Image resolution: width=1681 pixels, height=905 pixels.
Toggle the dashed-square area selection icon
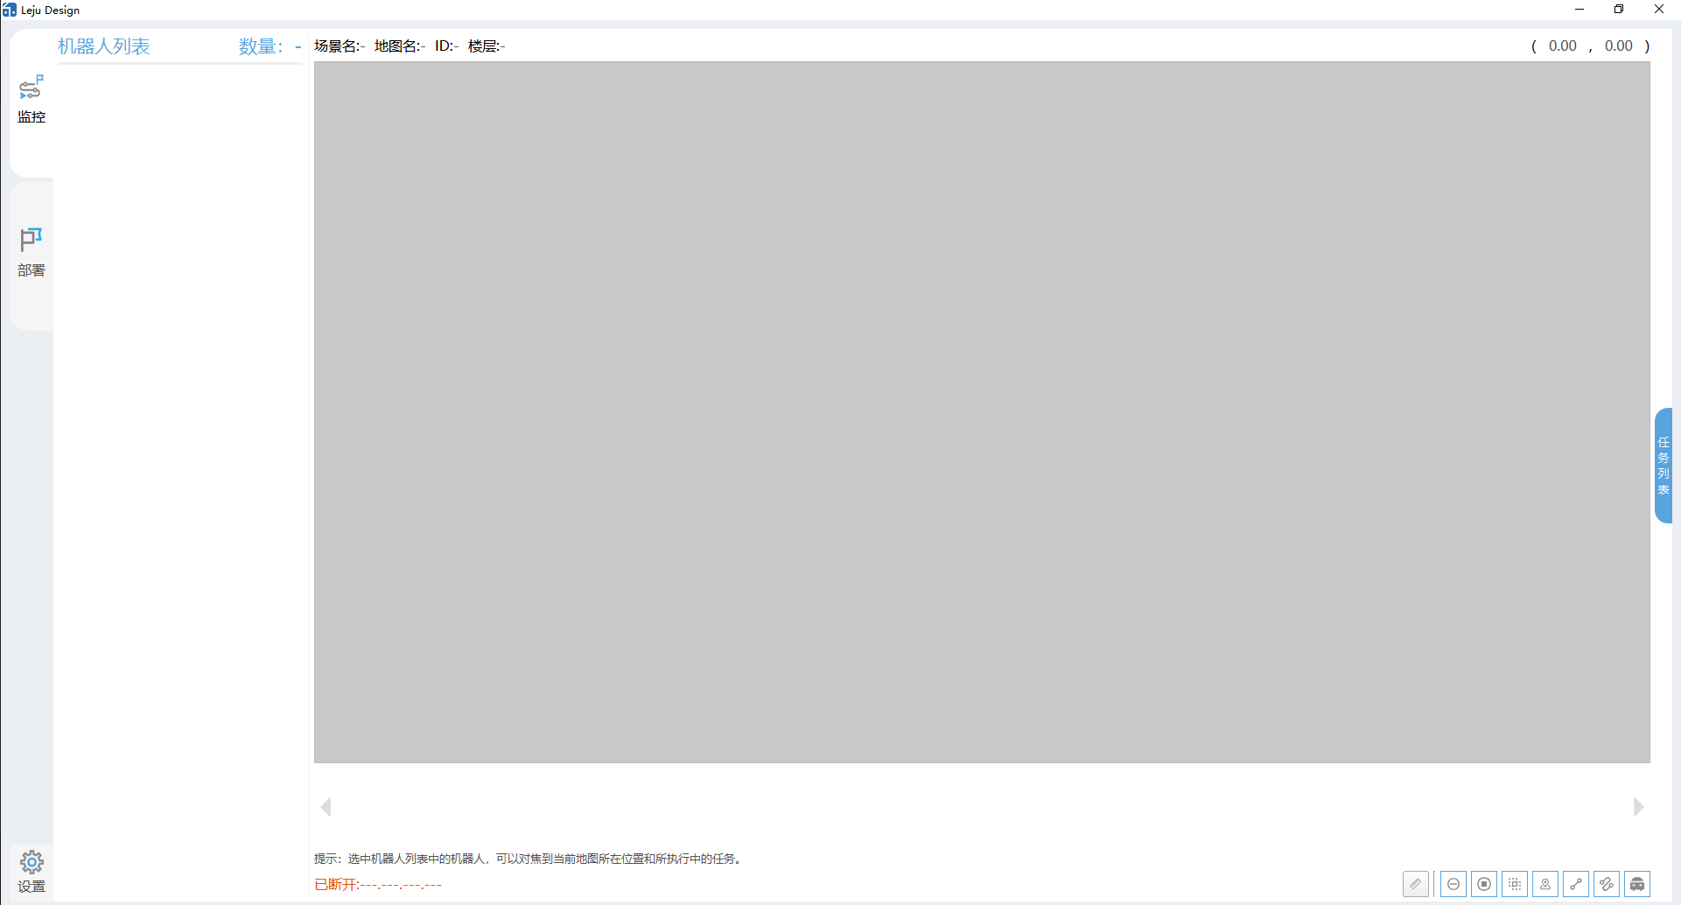[x=1515, y=884]
